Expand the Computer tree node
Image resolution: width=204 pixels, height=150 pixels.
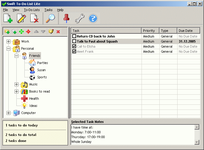pyautogui.click(x=8, y=113)
